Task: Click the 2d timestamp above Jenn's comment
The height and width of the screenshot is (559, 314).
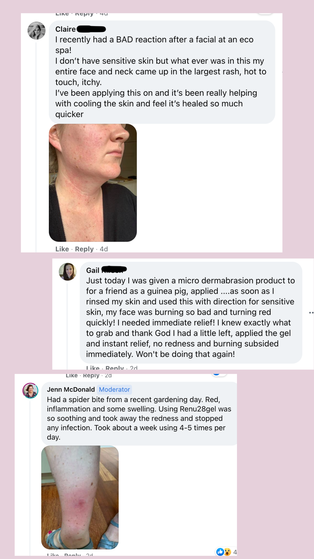Action: point(108,376)
